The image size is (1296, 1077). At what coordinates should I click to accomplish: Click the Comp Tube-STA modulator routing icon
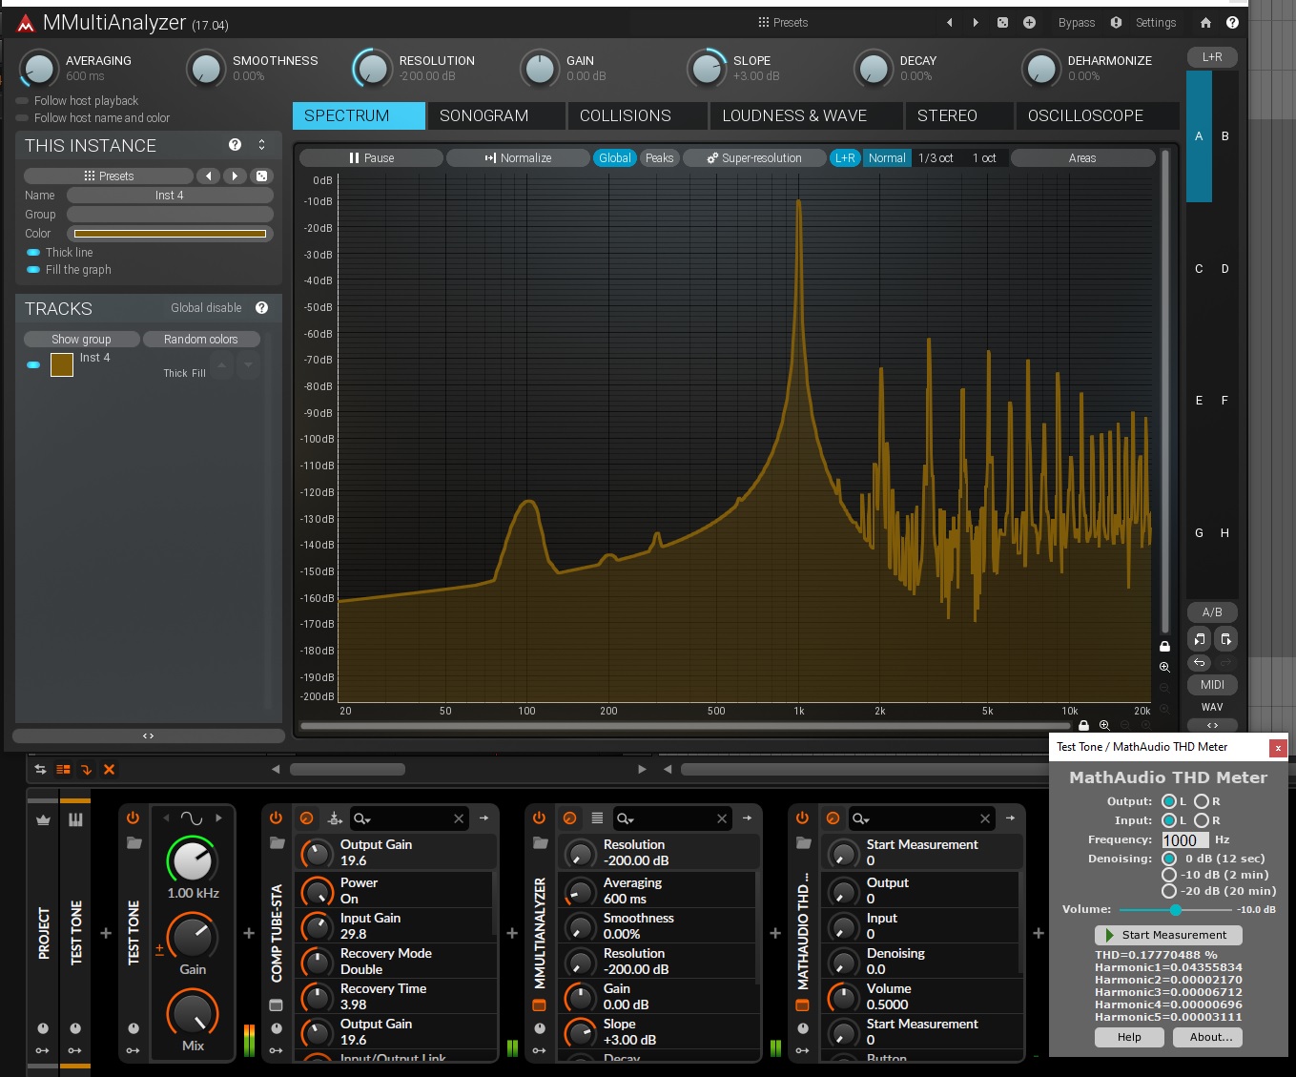coord(335,818)
